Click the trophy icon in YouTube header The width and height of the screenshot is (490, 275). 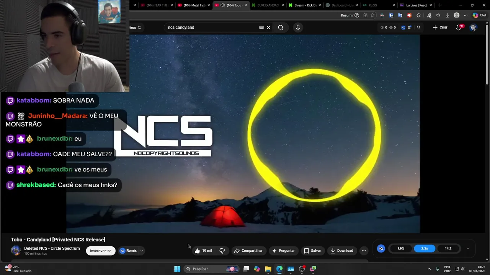click(418, 27)
